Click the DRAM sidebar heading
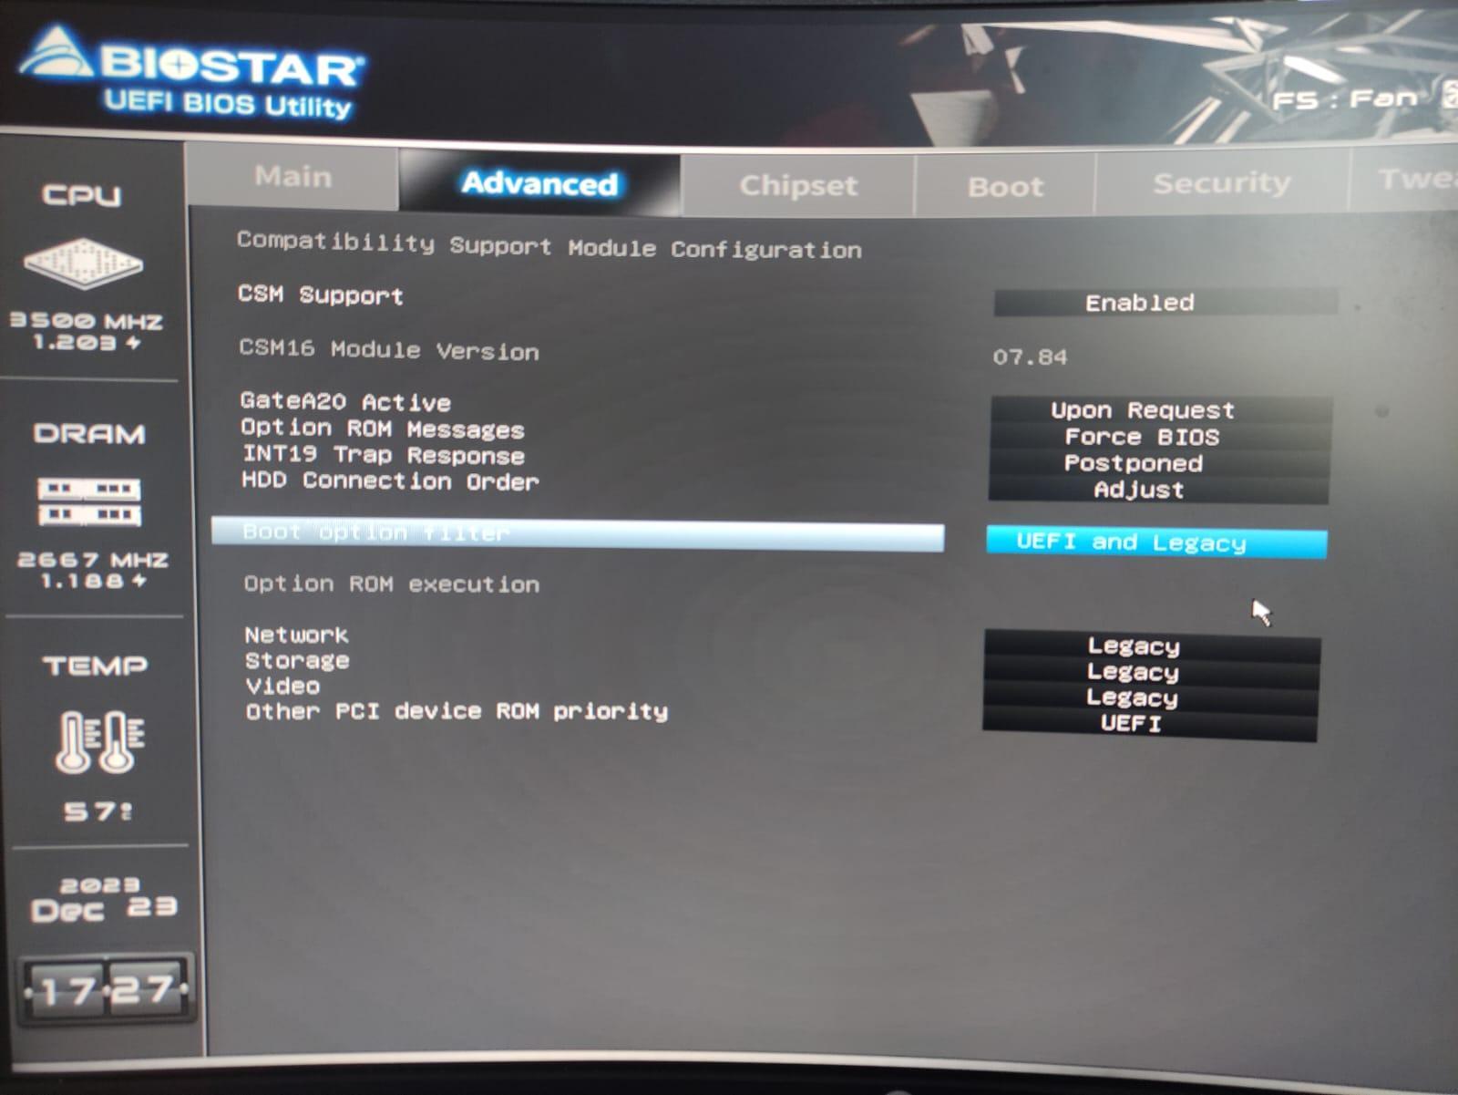Viewport: 1458px width, 1095px height. pyautogui.click(x=89, y=434)
